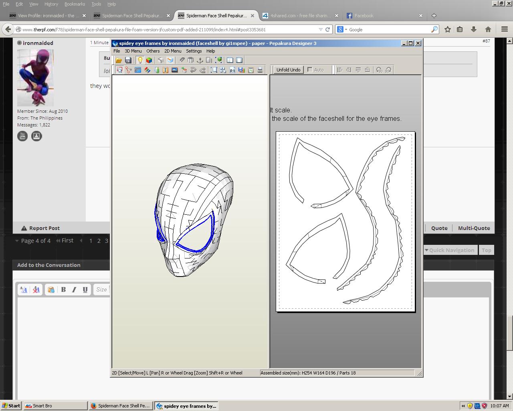This screenshot has height=411, width=513.
Task: Save the project with the floppy disk icon
Action: 128,60
